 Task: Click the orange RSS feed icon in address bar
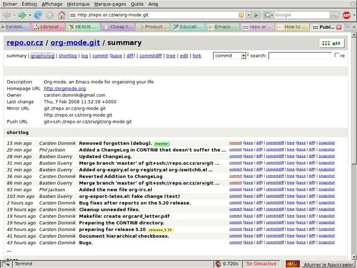pos(241,15)
